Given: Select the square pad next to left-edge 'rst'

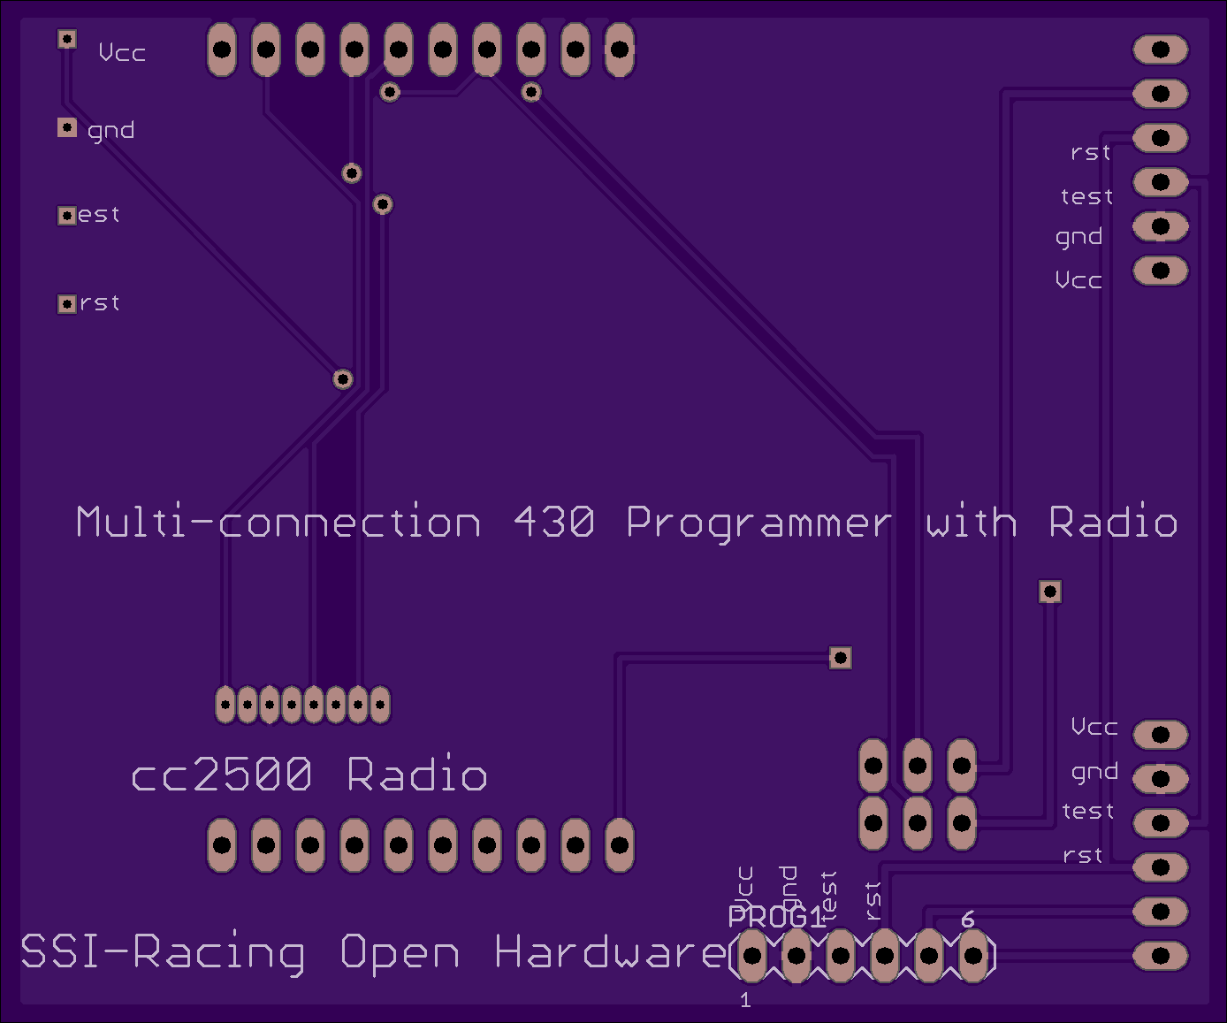Looking at the screenshot, I should pyautogui.click(x=67, y=304).
